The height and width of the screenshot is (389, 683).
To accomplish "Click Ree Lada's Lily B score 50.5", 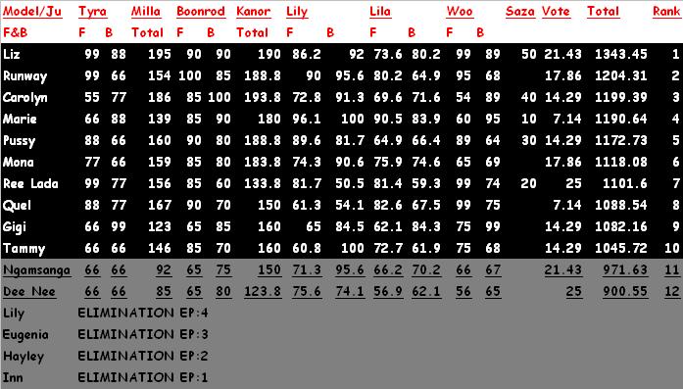I will (x=350, y=184).
